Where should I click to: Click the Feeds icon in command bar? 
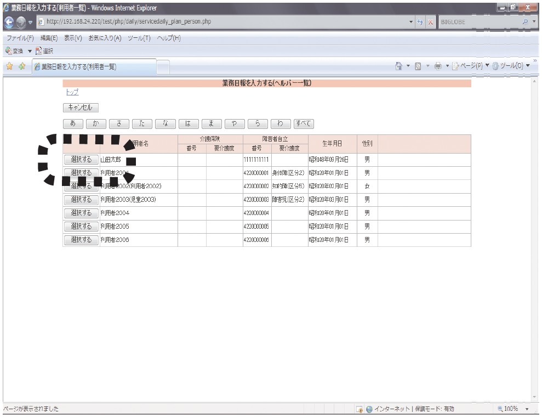(418, 66)
